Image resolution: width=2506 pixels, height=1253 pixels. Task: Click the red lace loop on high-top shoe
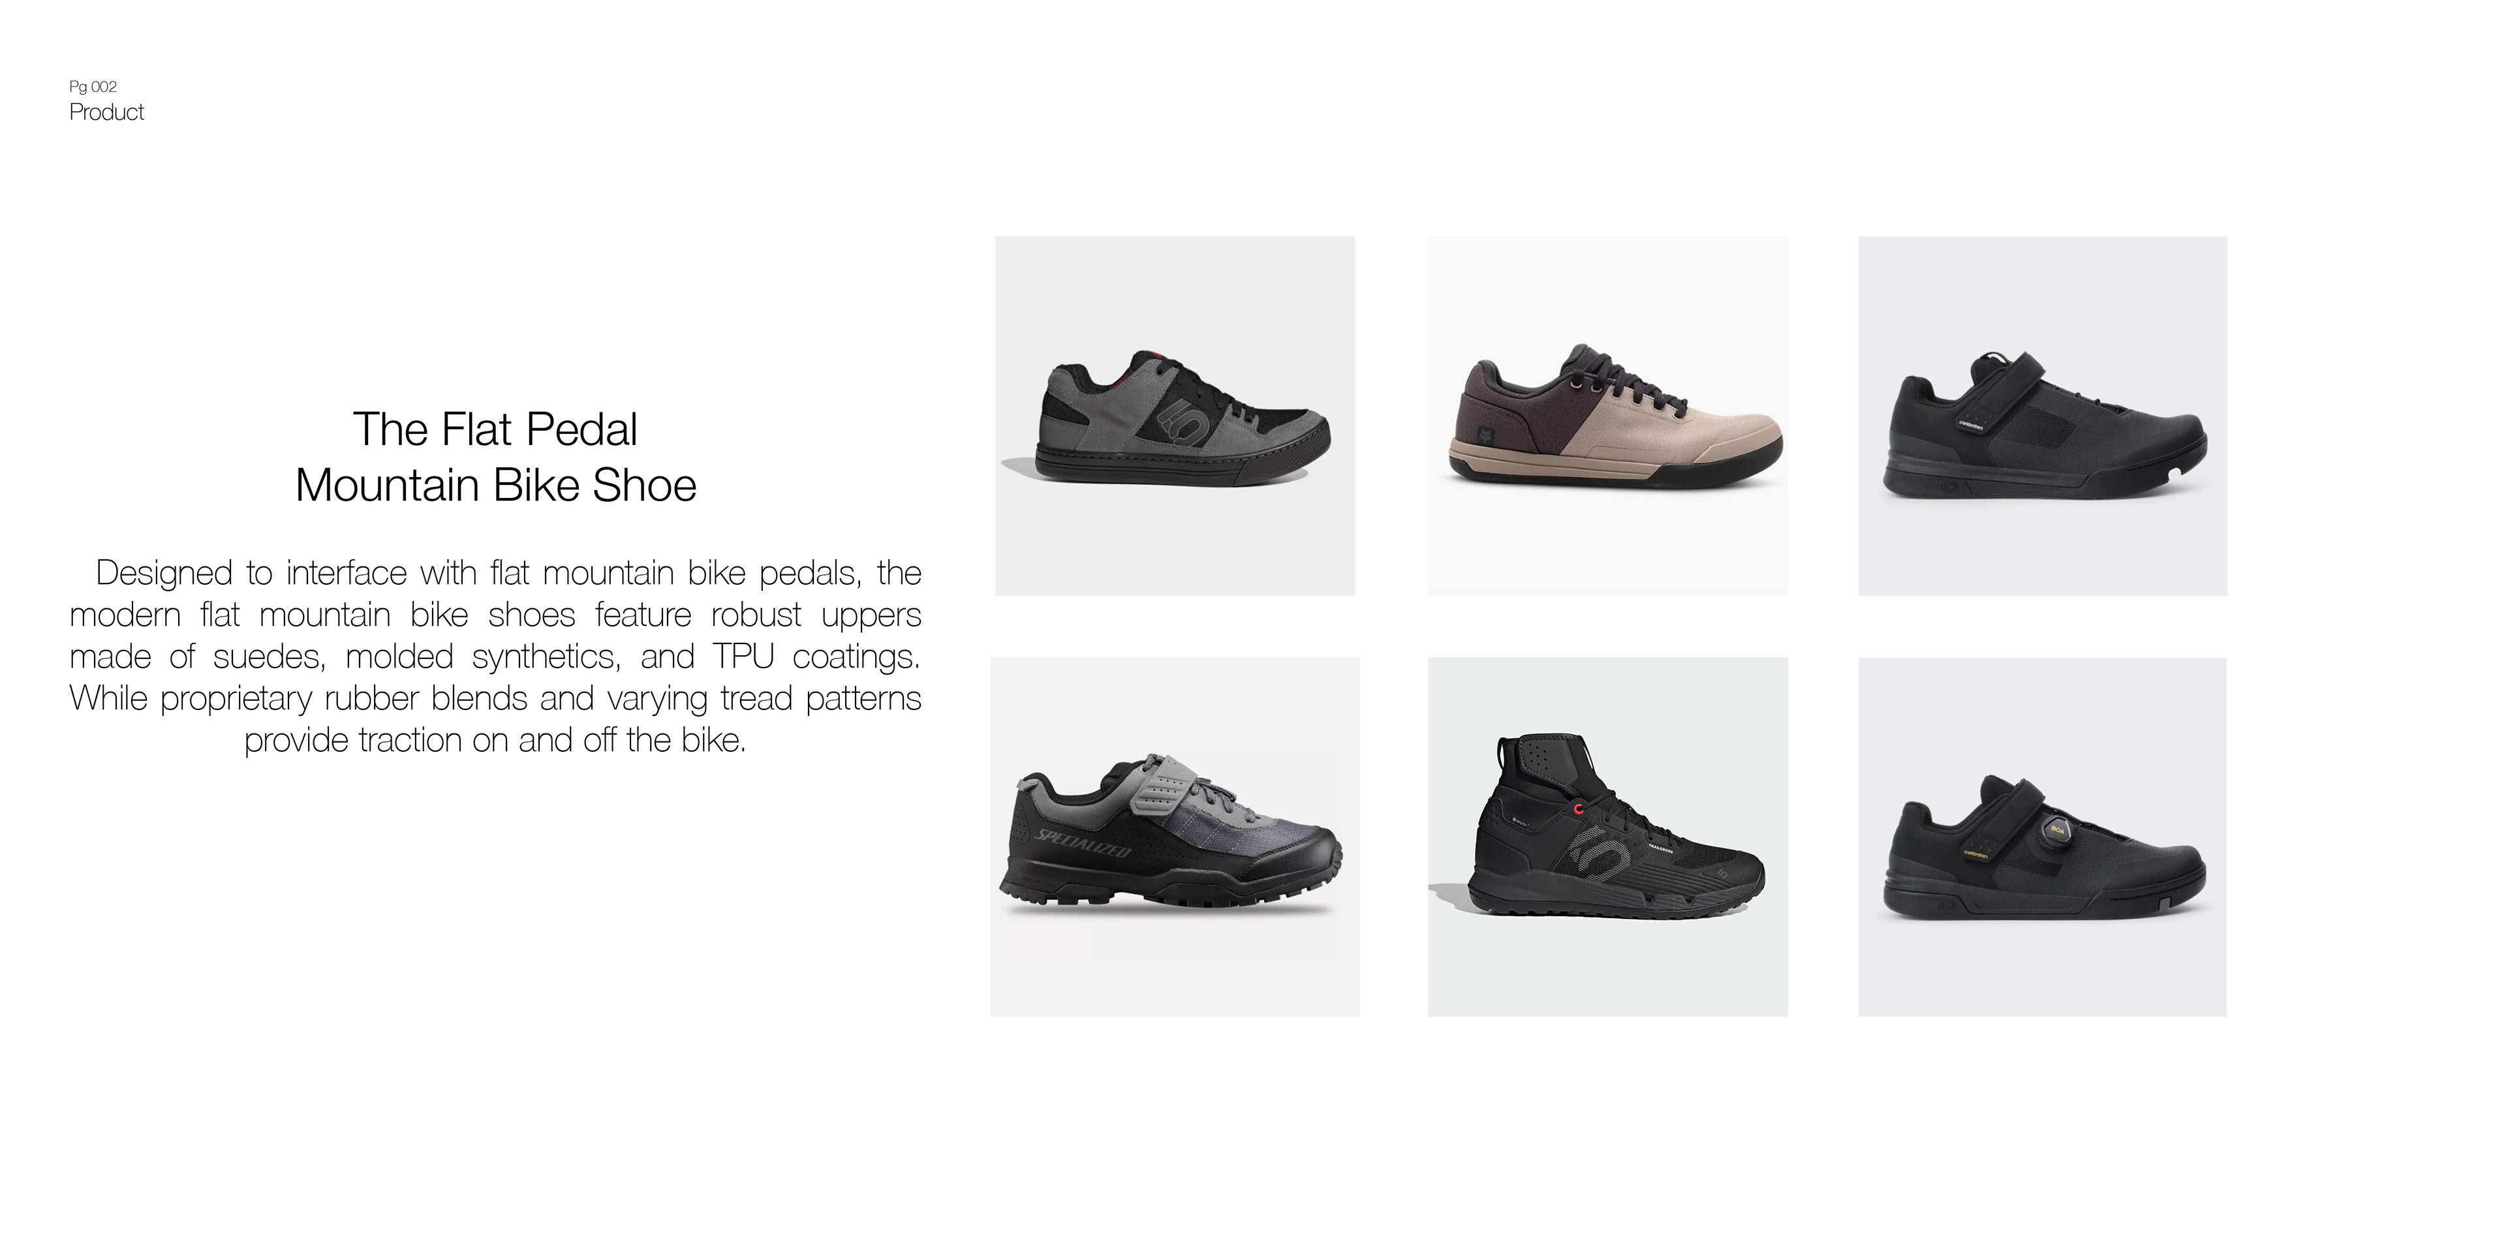[1579, 807]
